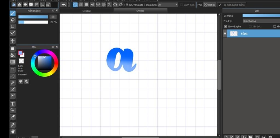Viewport: 280px width, 138px height.
Task: Select the Eraser tool
Action: pyautogui.click(x=13, y=20)
